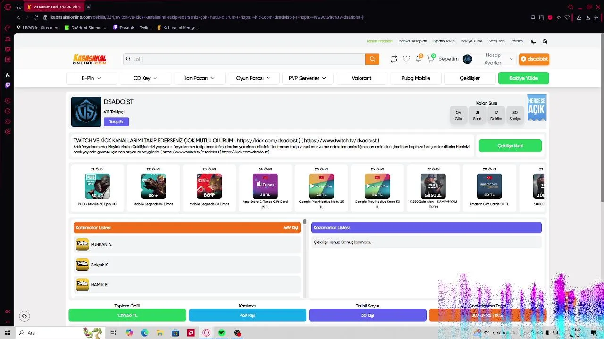Select the PUBG Mobile 60 Epin UC prize
This screenshot has width=604, height=339.
click(x=97, y=188)
